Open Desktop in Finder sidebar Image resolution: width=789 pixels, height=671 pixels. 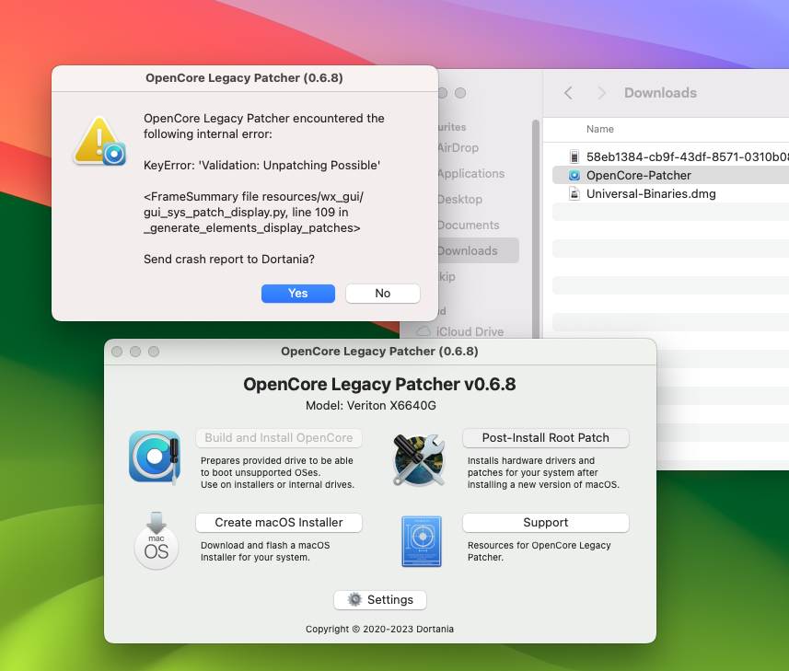pos(459,199)
